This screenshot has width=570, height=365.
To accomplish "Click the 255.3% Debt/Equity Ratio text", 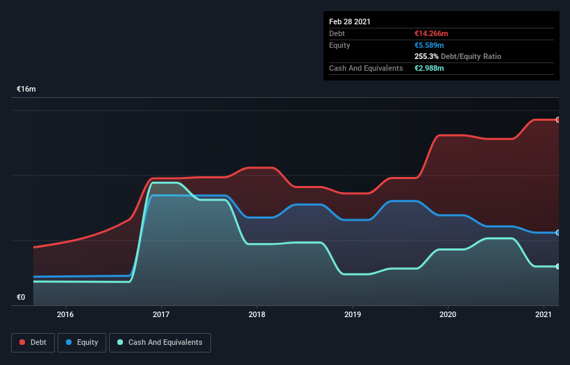I will point(458,56).
